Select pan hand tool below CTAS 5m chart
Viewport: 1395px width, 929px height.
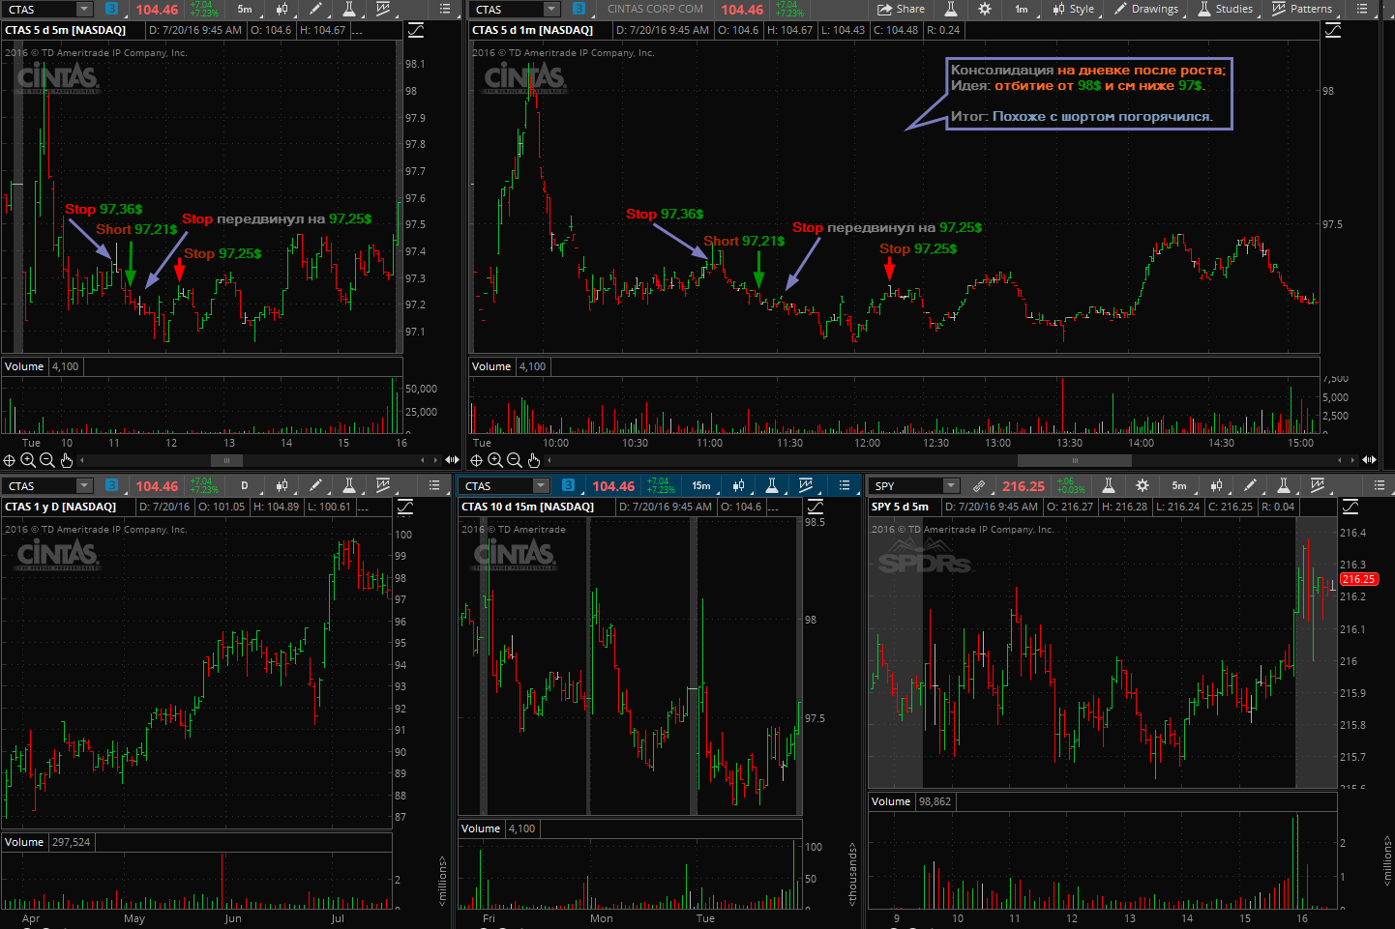[66, 460]
